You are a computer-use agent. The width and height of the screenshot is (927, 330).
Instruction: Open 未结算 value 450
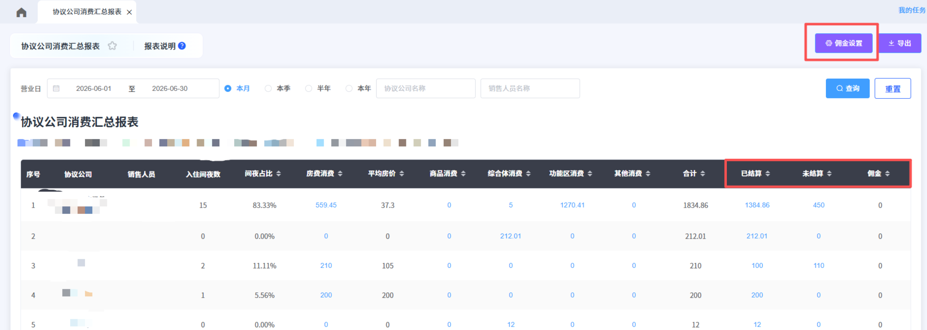click(x=819, y=205)
